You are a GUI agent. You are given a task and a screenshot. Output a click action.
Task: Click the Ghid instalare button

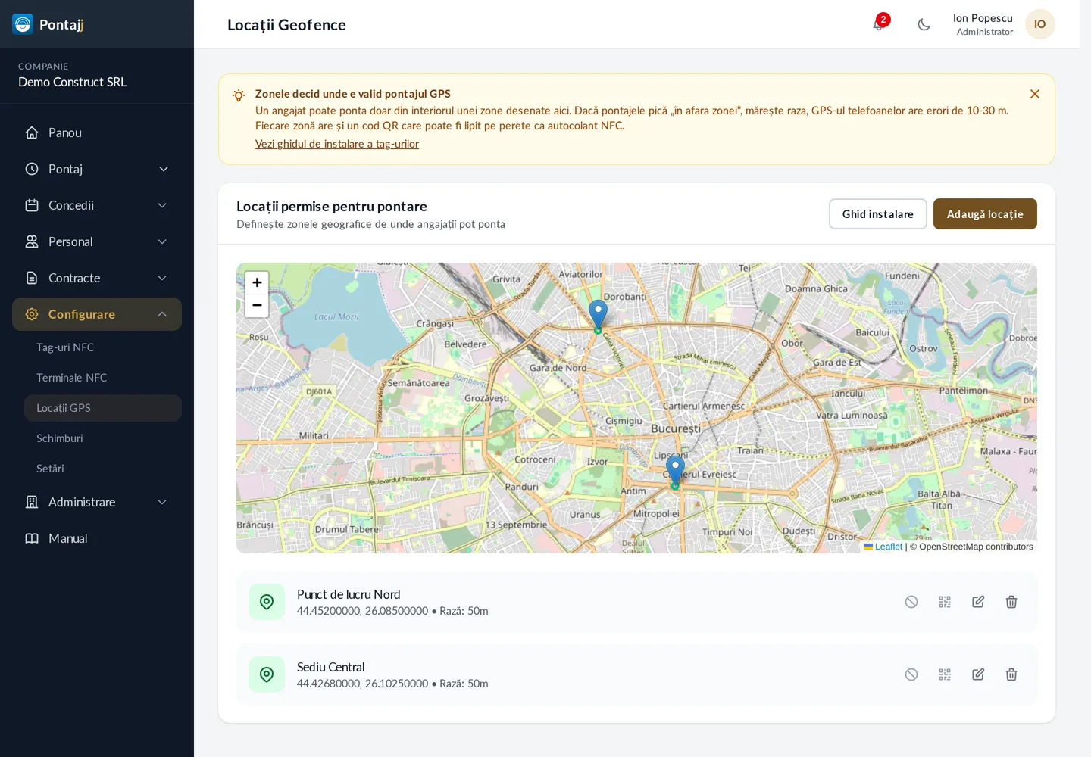(877, 214)
